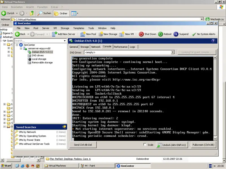Click the Explorer up-folder icon
This screenshot has height=169, width=226.
(x=32, y=13)
